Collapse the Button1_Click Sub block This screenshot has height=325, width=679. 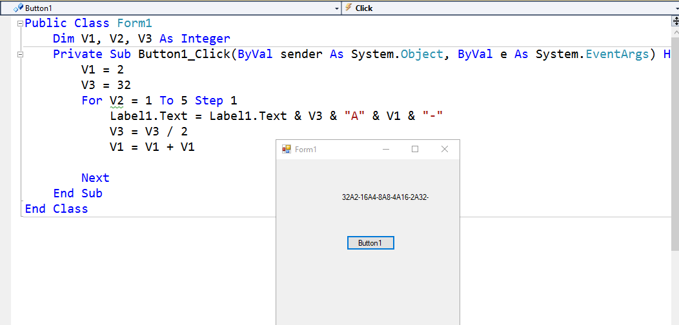(20, 54)
